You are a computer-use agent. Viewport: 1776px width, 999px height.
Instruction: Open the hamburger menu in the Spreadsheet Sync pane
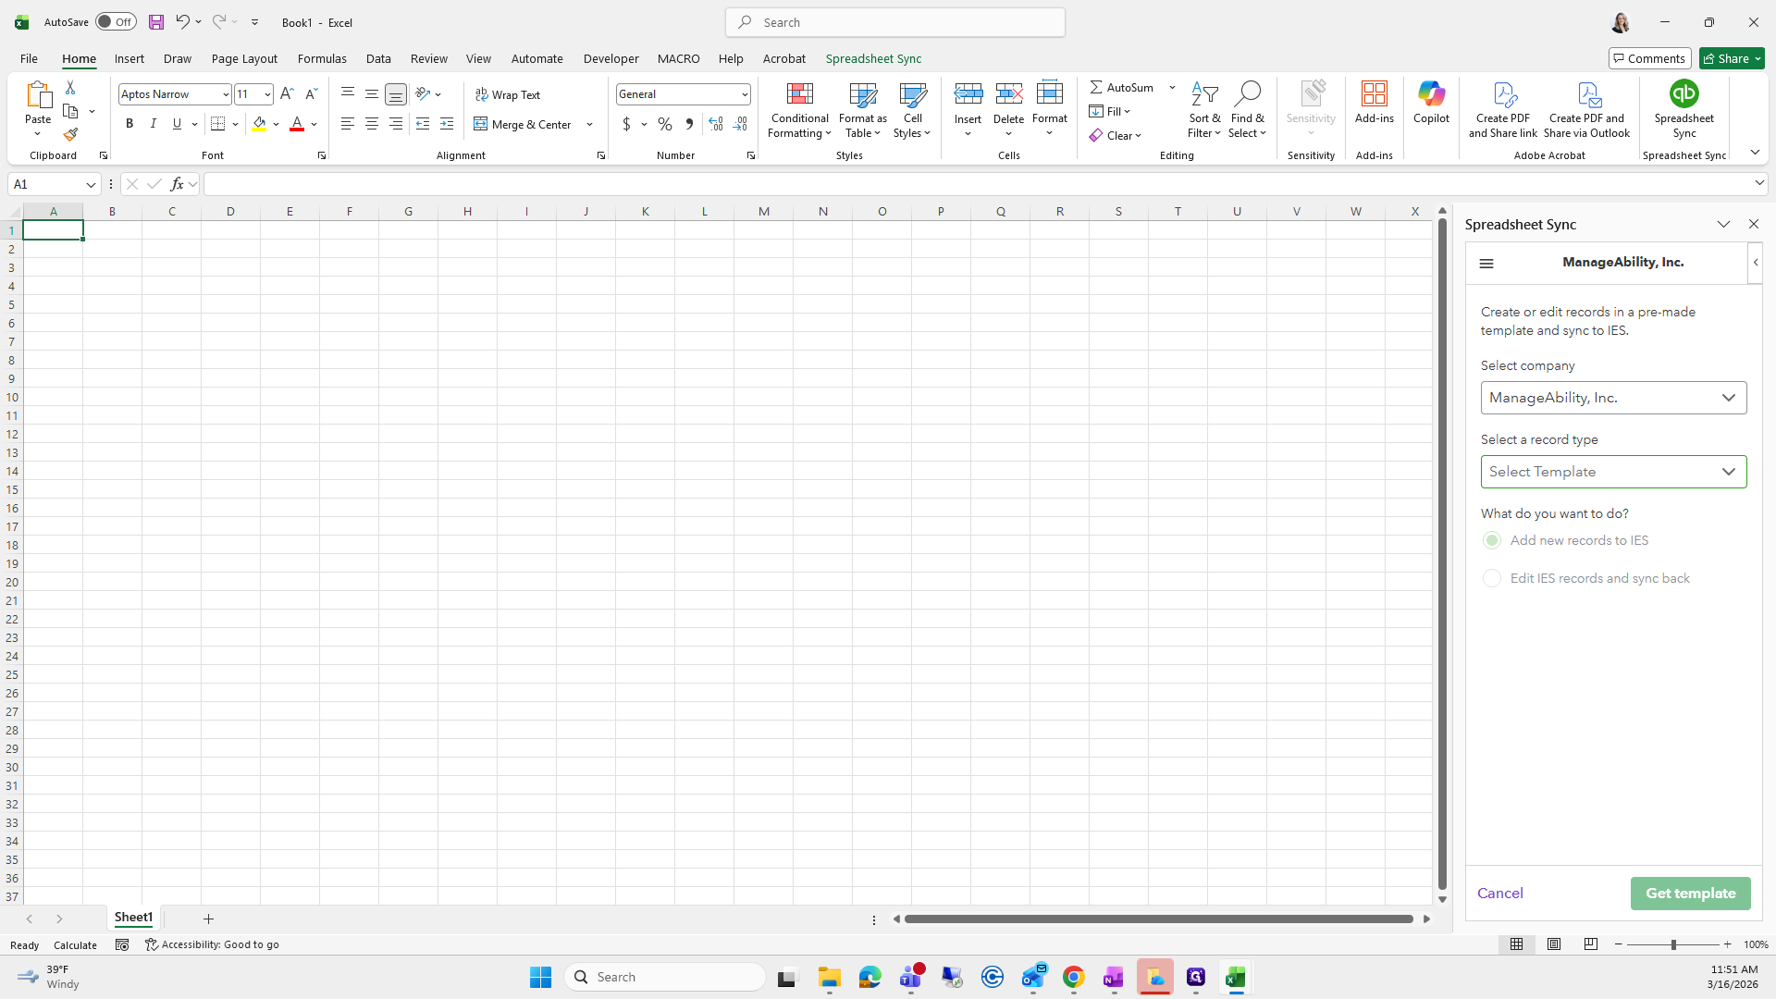pyautogui.click(x=1486, y=264)
